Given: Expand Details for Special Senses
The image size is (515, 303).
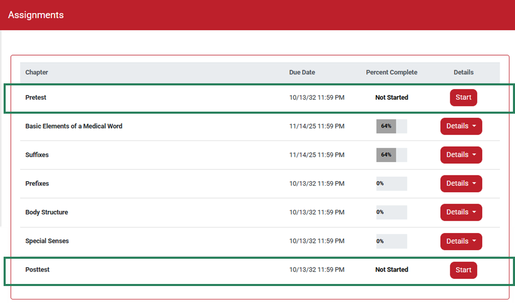Looking at the screenshot, I should pos(461,241).
